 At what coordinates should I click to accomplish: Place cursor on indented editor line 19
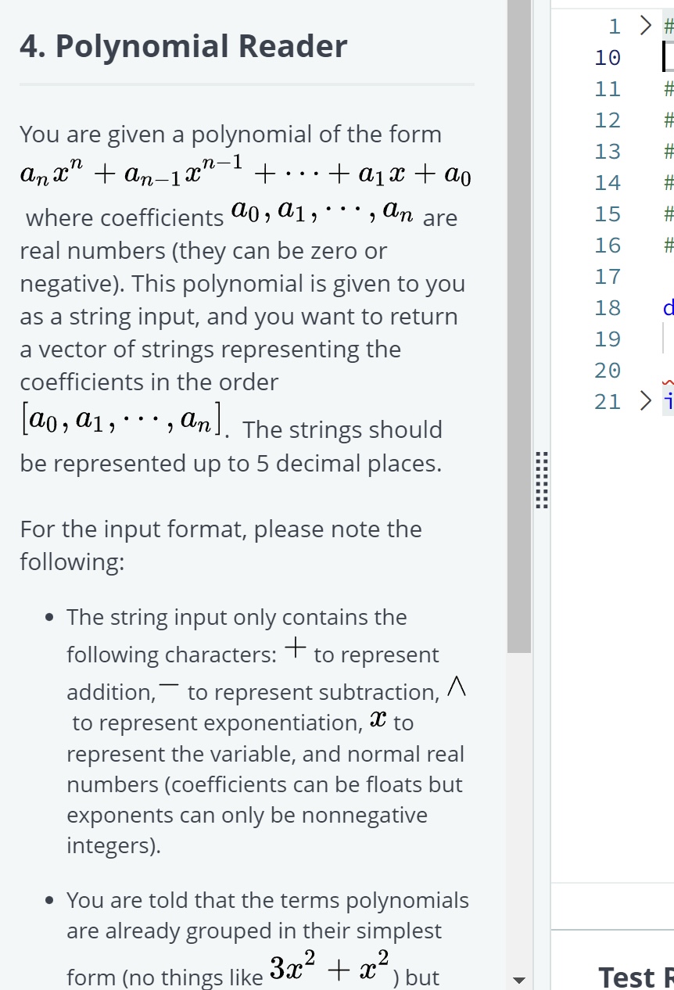(668, 339)
